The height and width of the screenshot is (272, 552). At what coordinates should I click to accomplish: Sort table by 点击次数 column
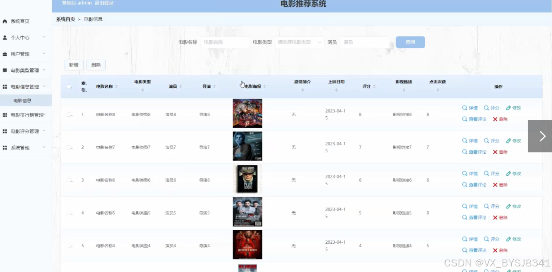pos(438,90)
